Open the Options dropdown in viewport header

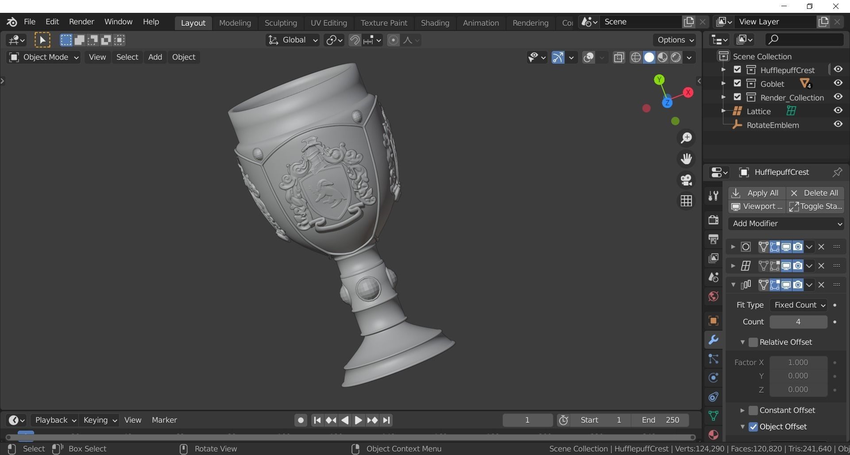(x=676, y=40)
